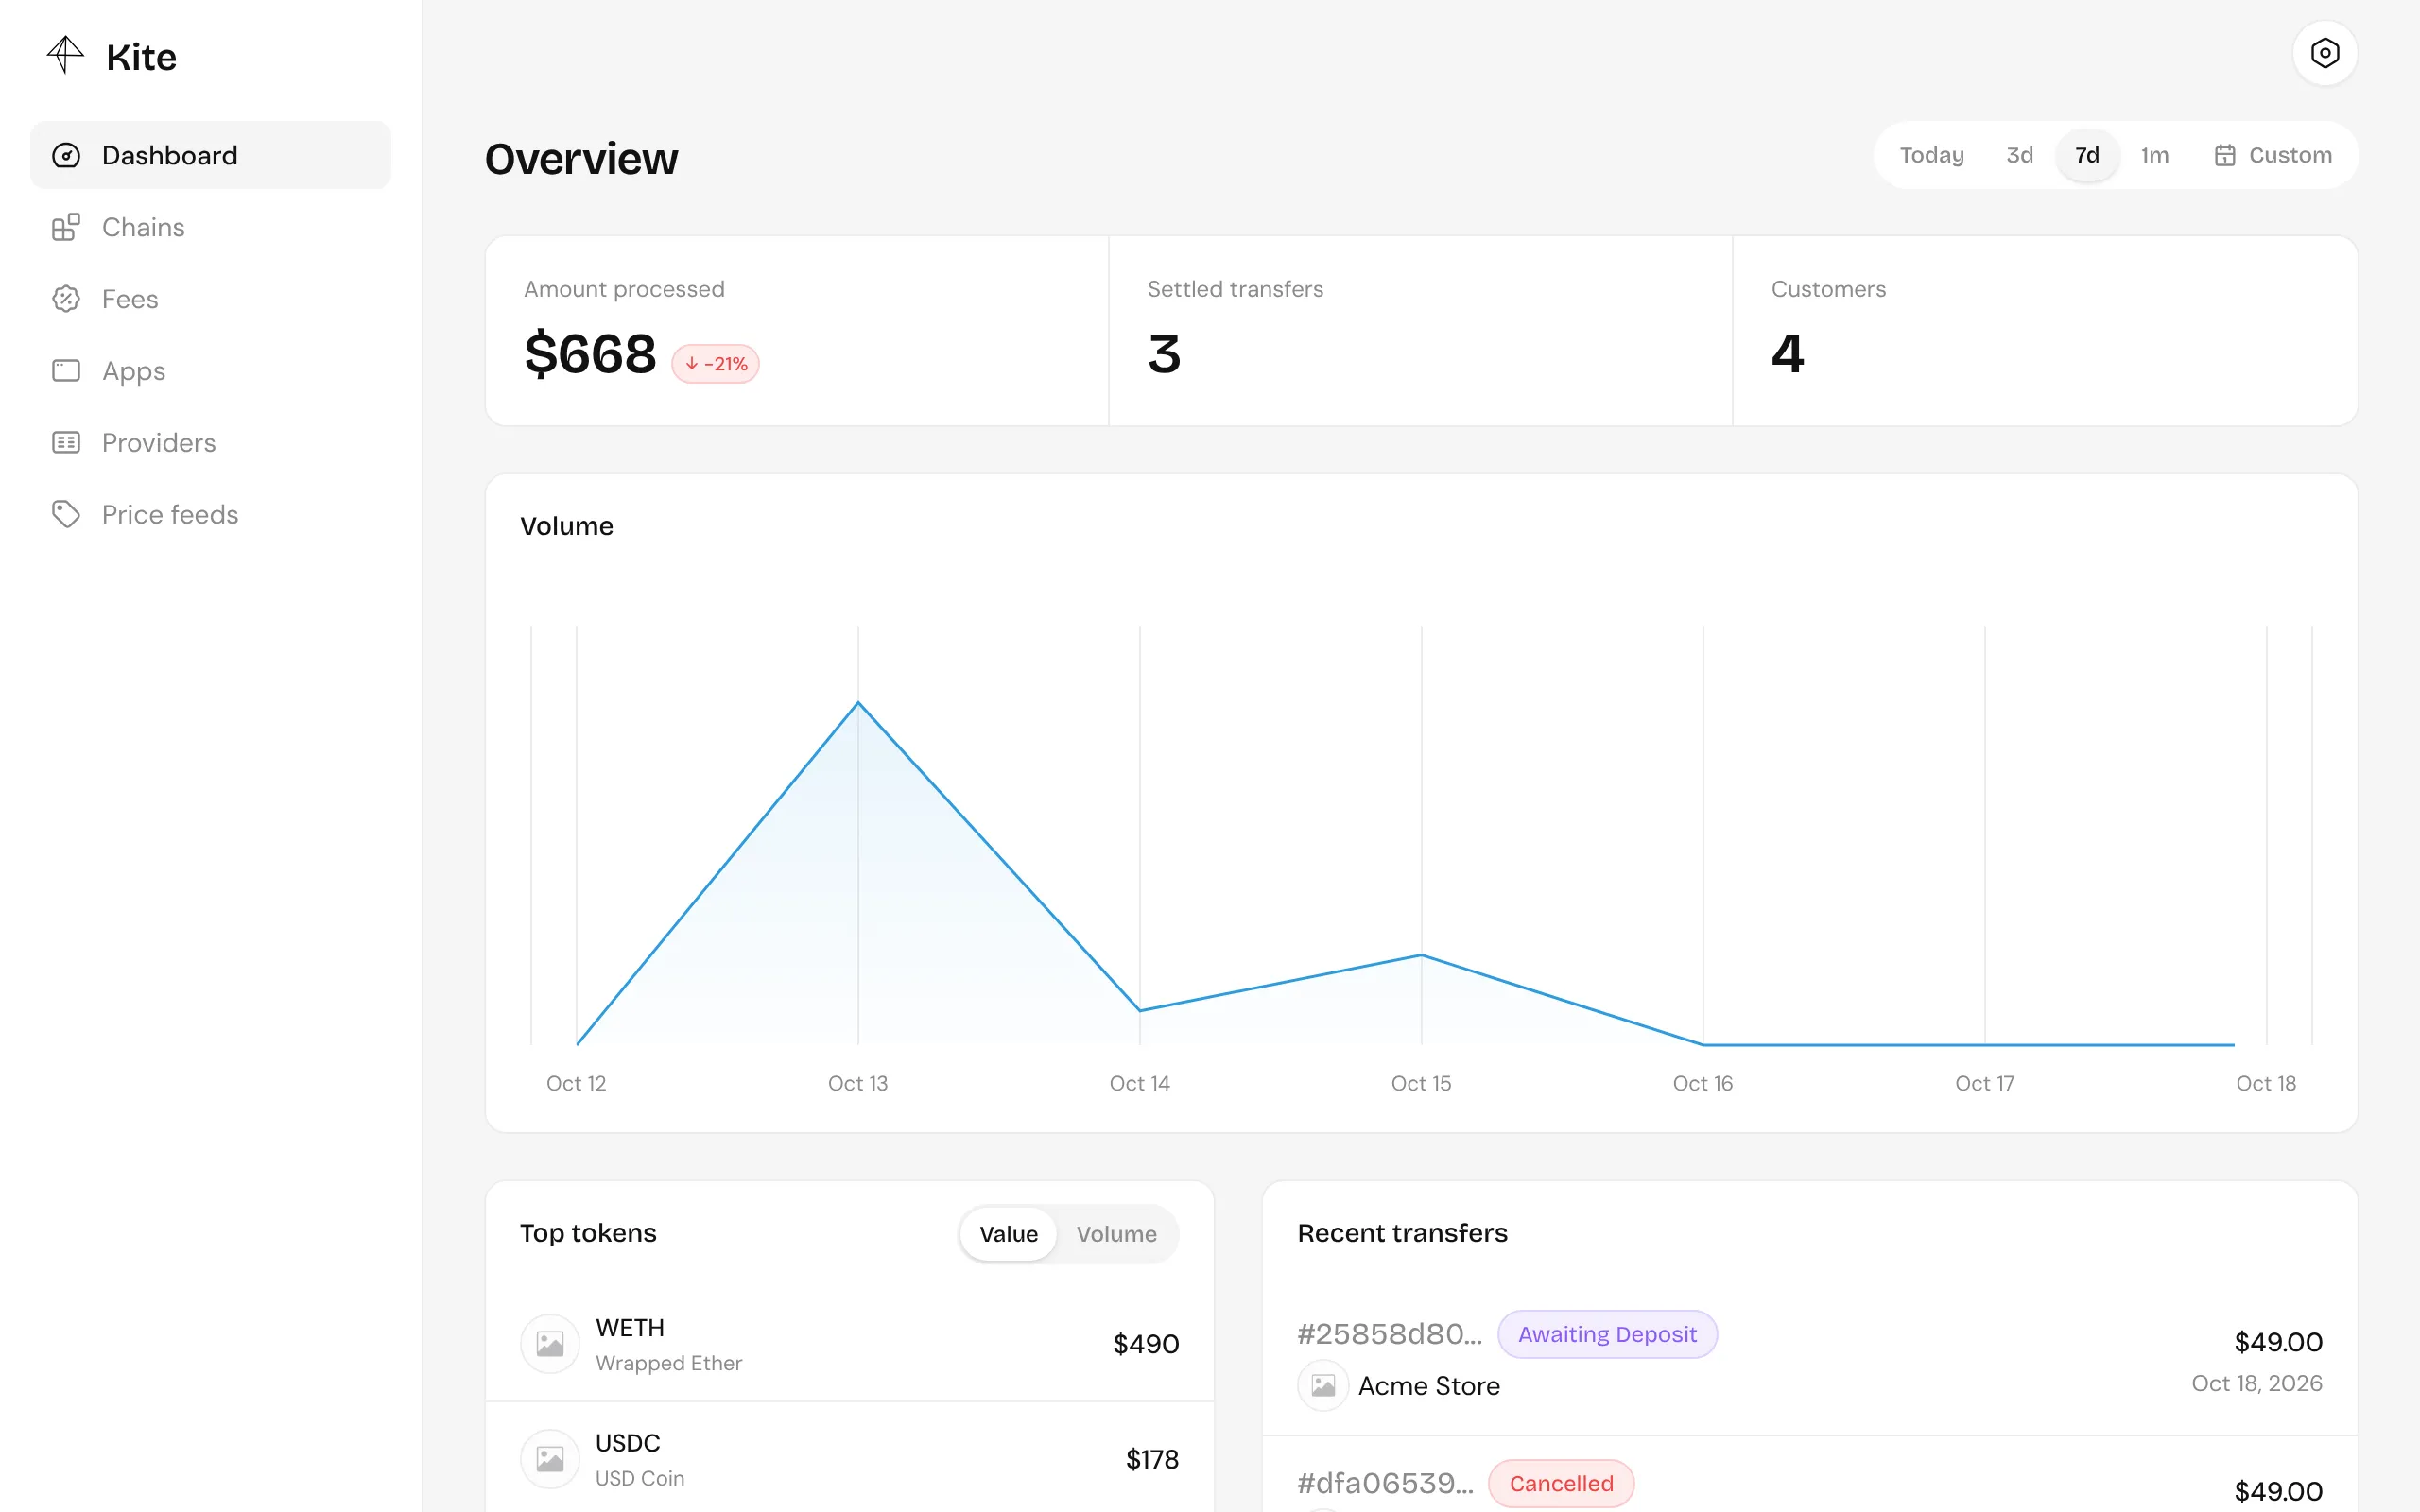This screenshot has height=1512, width=2420.
Task: Select the 1m time range
Action: pos(2154,155)
